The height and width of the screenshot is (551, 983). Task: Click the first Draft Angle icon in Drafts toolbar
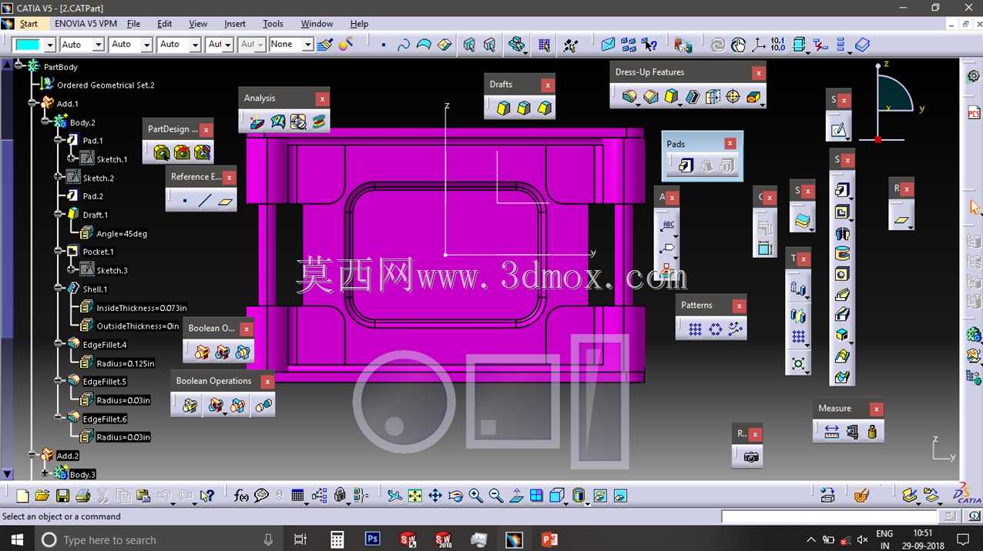point(503,108)
